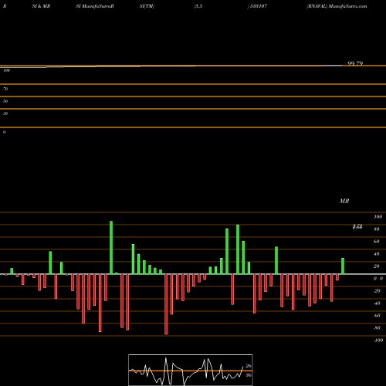The image size is (386, 386).
Task: Click the '-100' label on the MR axis
Action: pos(378,340)
